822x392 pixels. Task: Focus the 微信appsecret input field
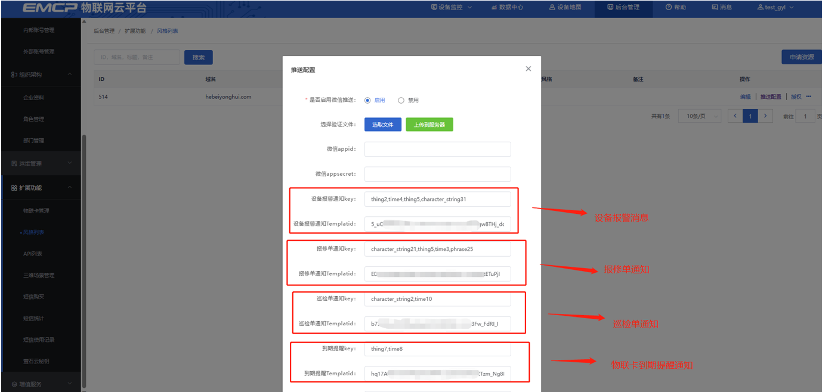tap(438, 174)
